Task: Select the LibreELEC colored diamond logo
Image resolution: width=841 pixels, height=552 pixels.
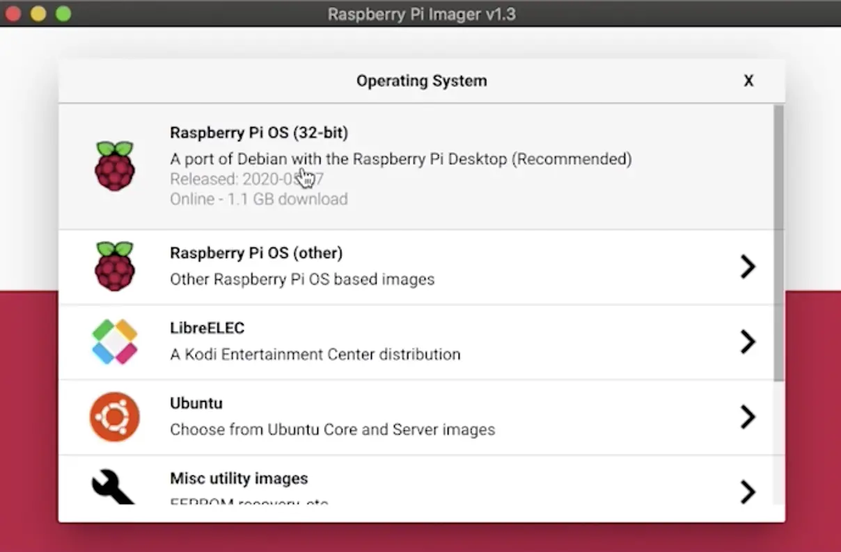Action: tap(115, 341)
